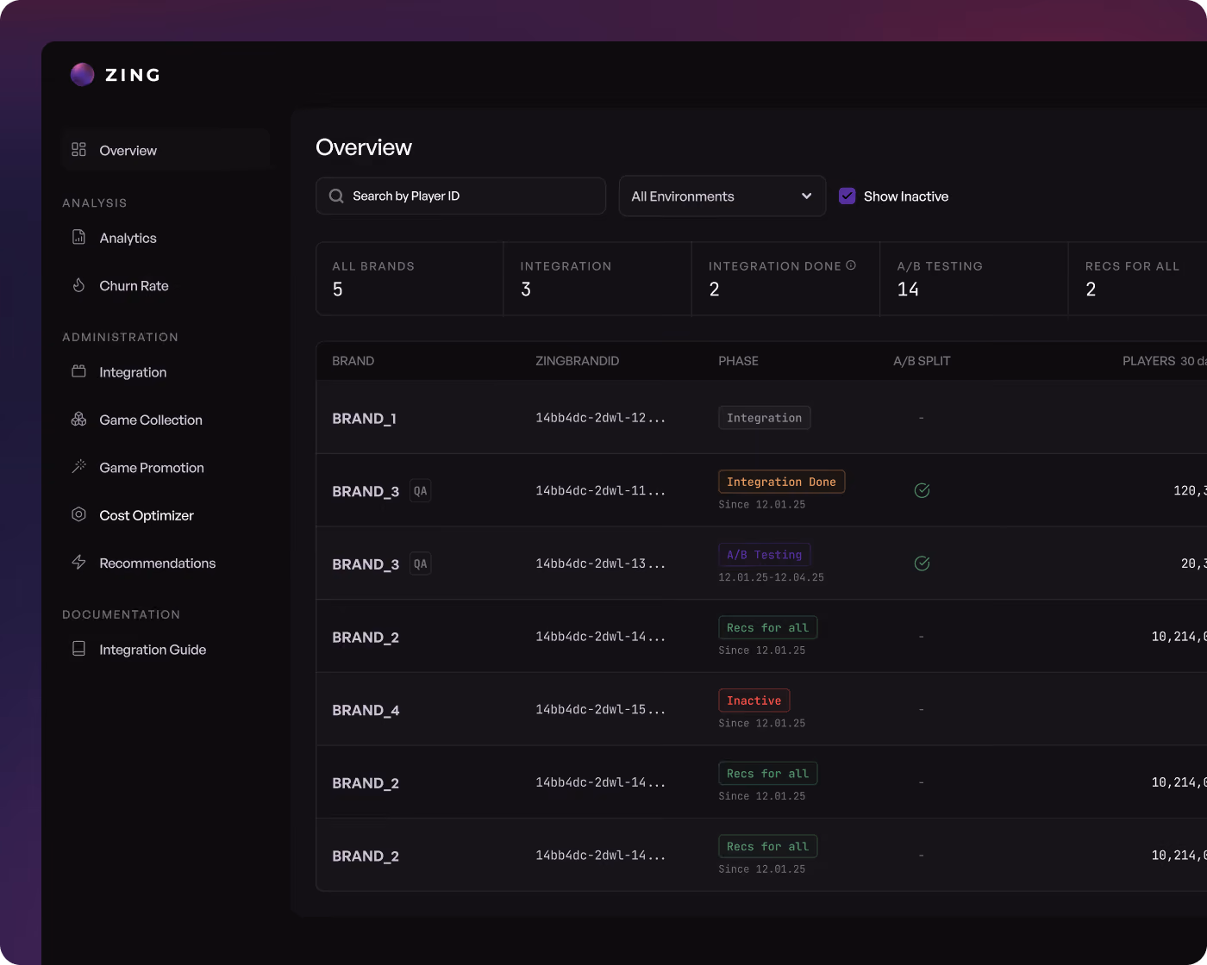The height and width of the screenshot is (965, 1207).
Task: Click the BRAND column header
Action: (x=353, y=361)
